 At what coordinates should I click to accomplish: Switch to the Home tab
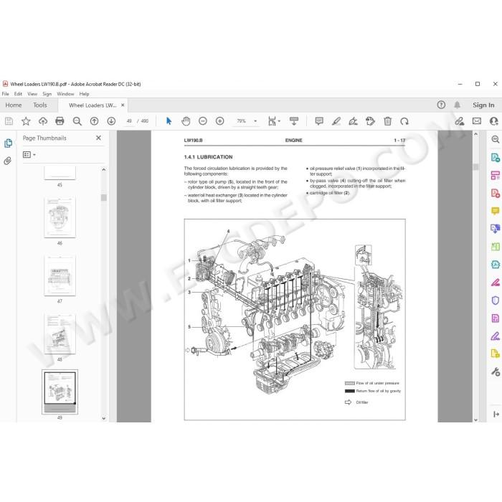click(14, 105)
